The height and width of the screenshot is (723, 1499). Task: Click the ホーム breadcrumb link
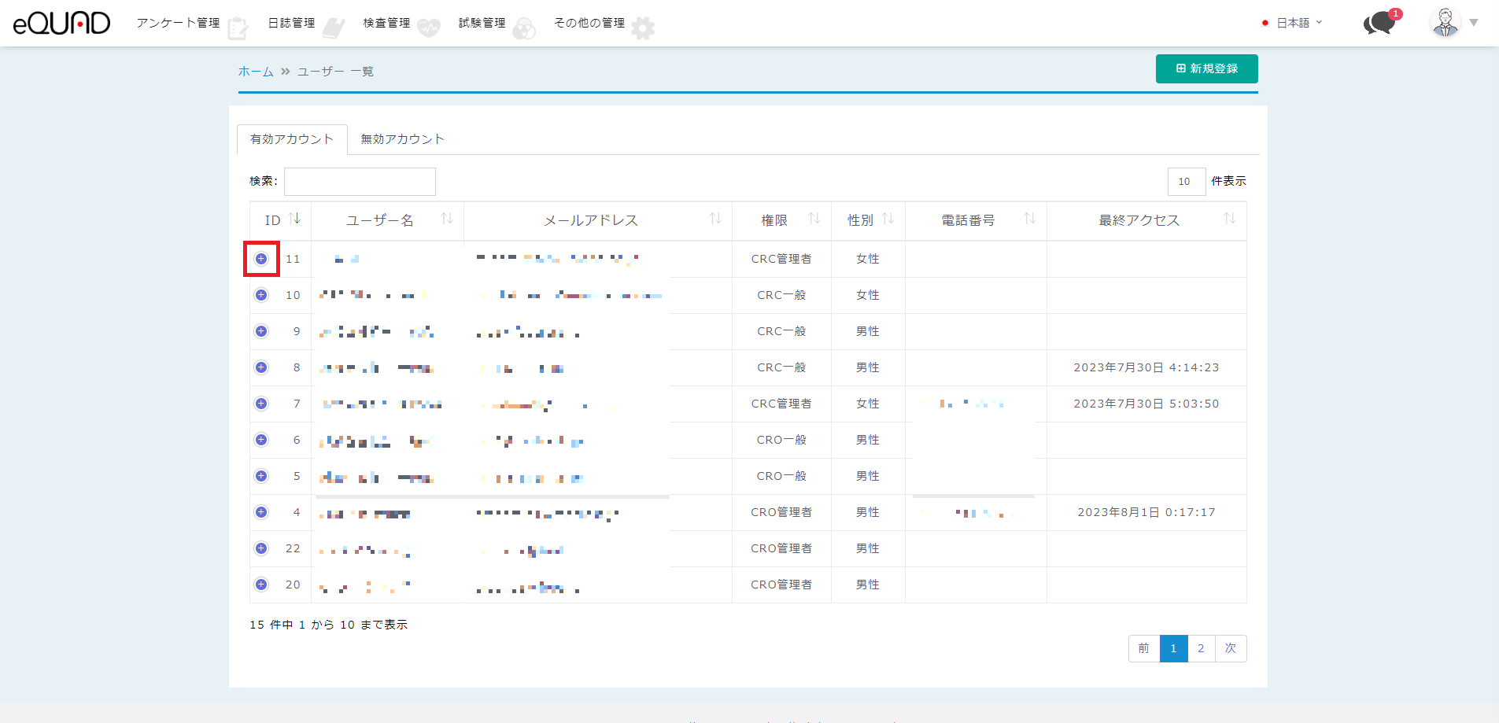tap(256, 72)
